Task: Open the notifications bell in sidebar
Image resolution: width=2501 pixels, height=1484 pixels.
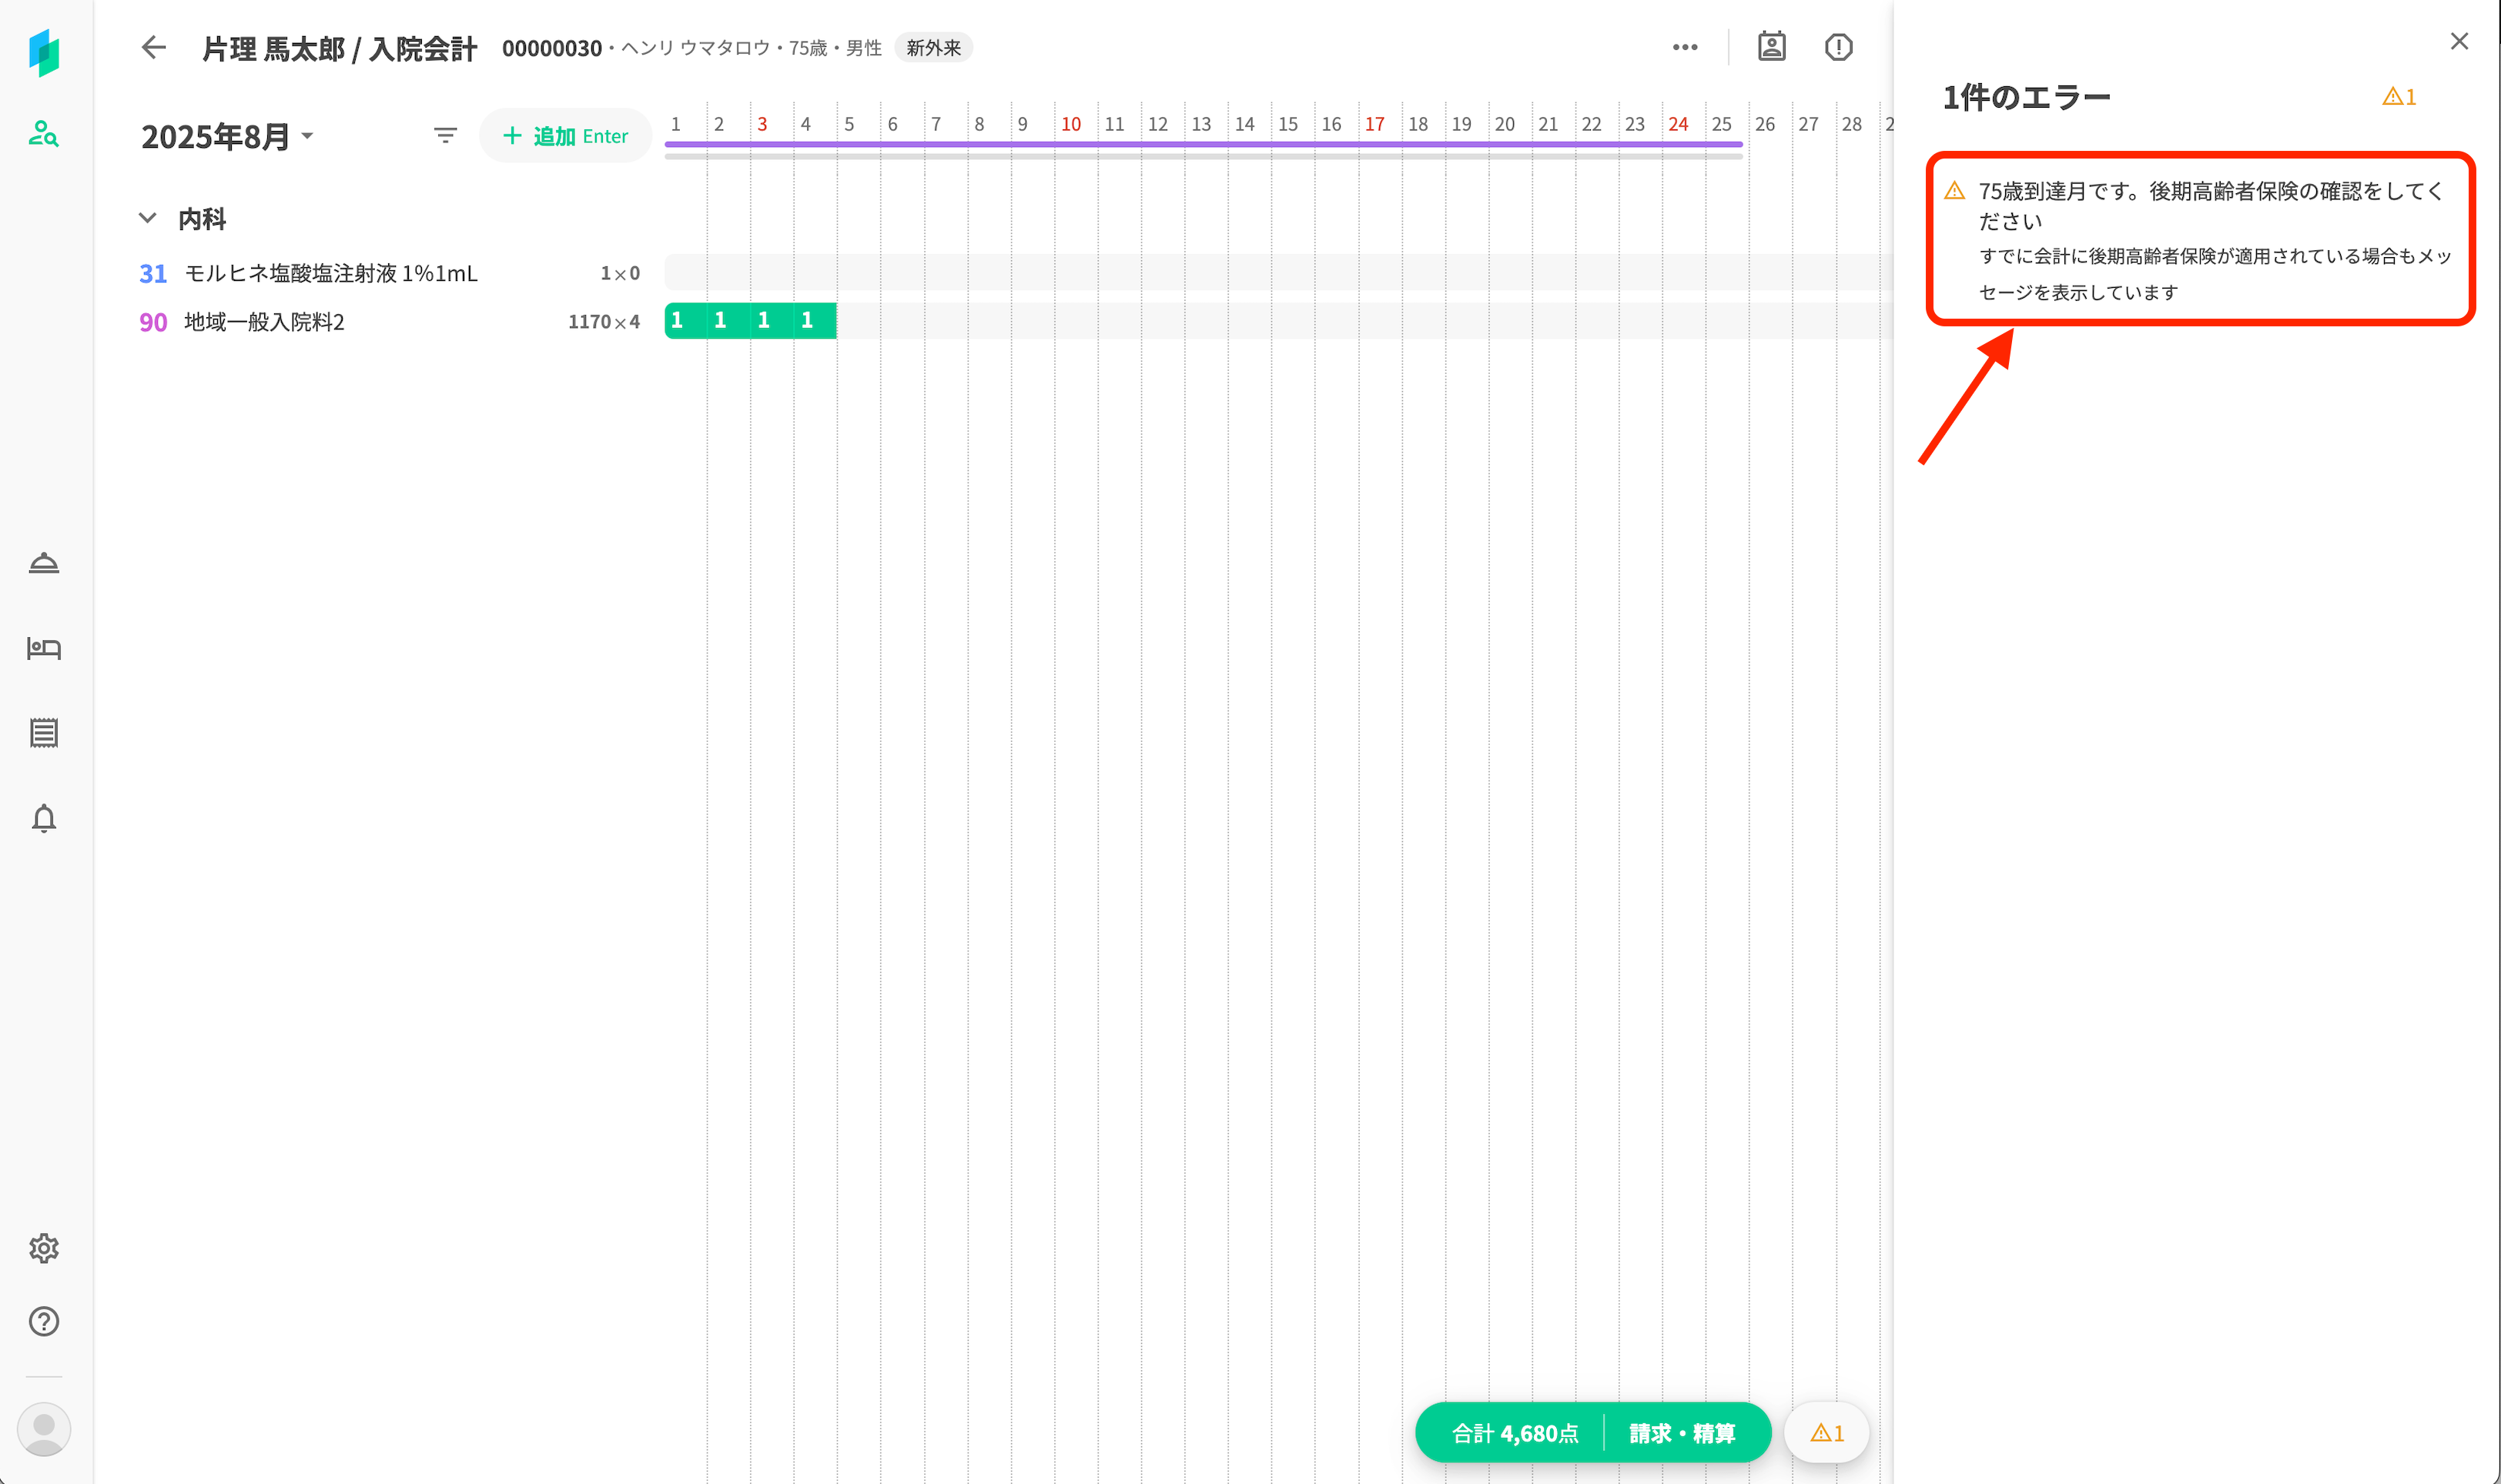Action: click(43, 818)
